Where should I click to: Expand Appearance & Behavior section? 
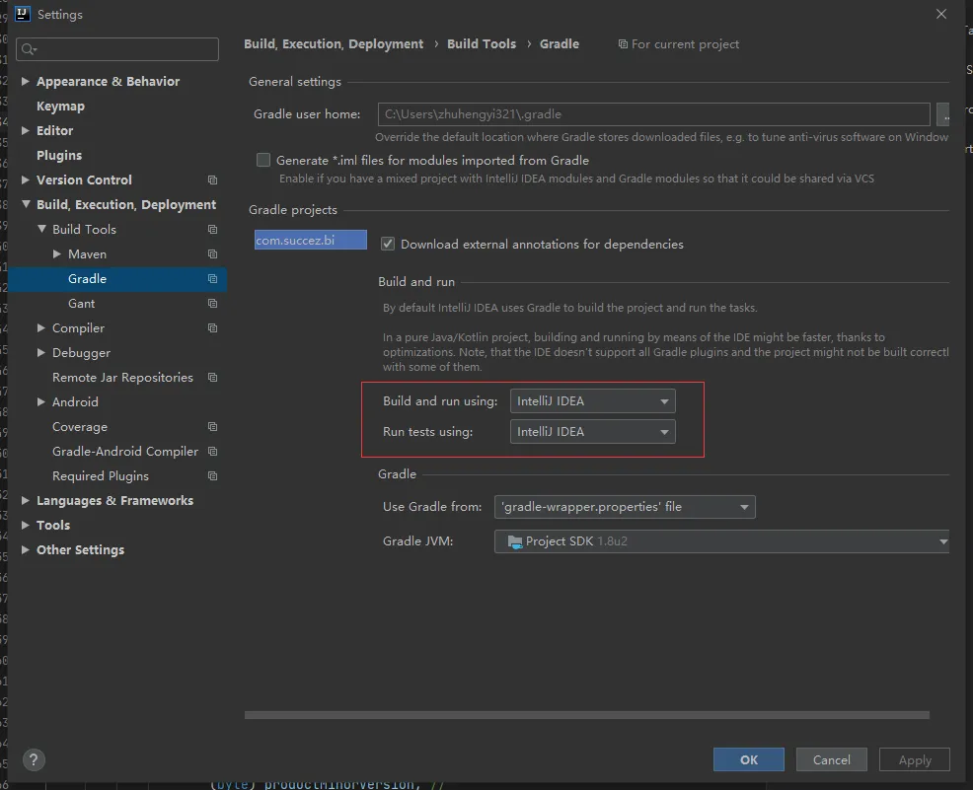click(26, 81)
